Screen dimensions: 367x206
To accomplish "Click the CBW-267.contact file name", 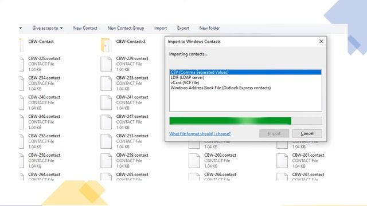I will (309, 175).
